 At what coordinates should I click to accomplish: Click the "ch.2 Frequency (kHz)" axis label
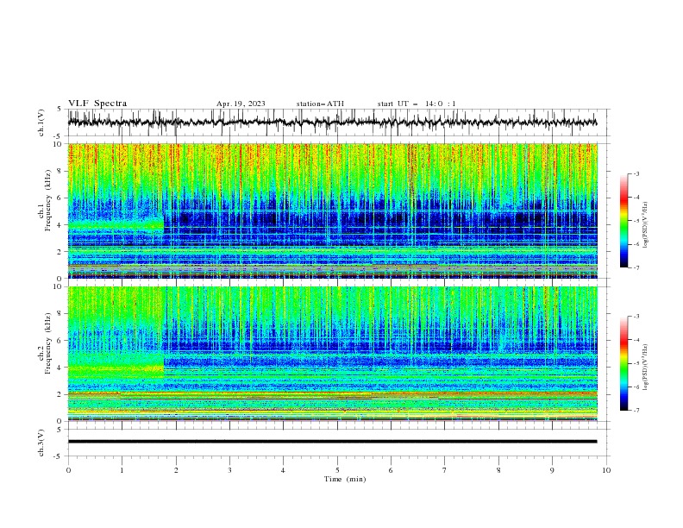(x=45, y=343)
